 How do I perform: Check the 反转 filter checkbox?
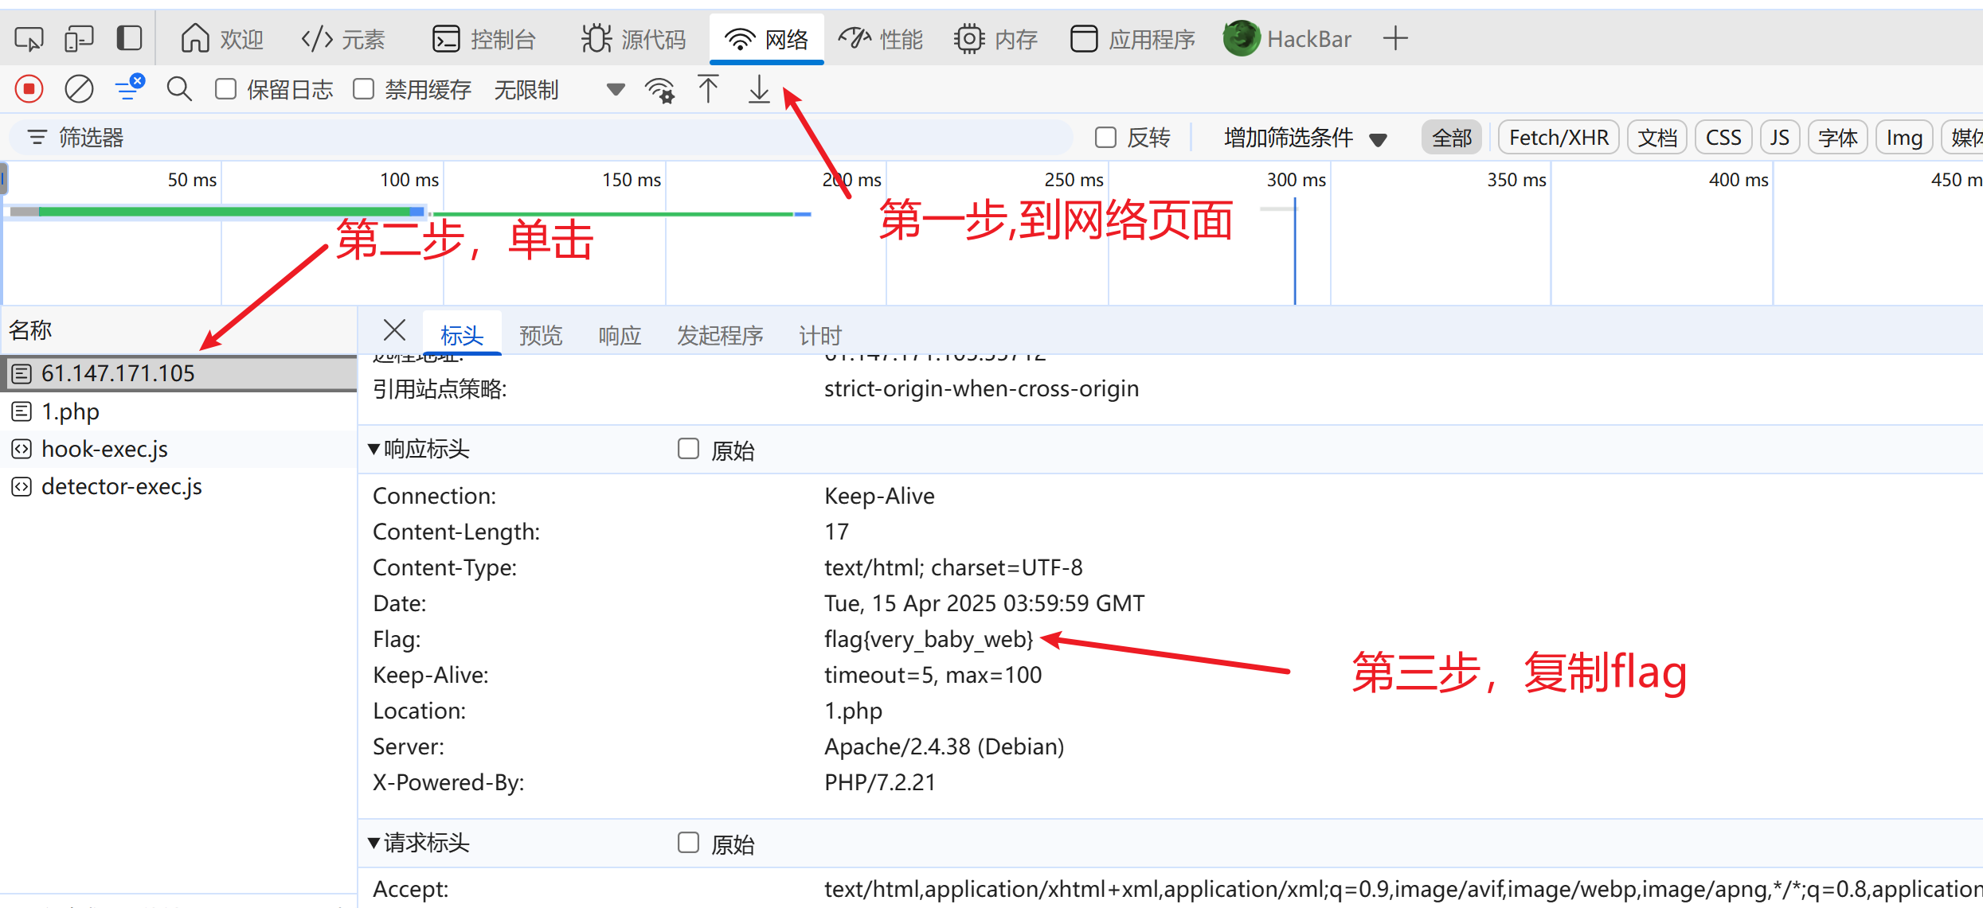[x=1105, y=138]
